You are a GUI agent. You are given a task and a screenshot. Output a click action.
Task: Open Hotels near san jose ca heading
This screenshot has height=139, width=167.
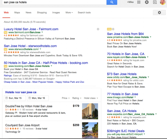tap(21, 92)
